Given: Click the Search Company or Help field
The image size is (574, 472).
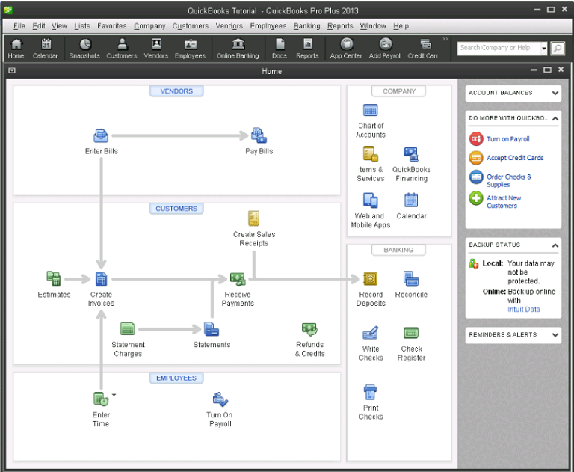Looking at the screenshot, I should 499,49.
